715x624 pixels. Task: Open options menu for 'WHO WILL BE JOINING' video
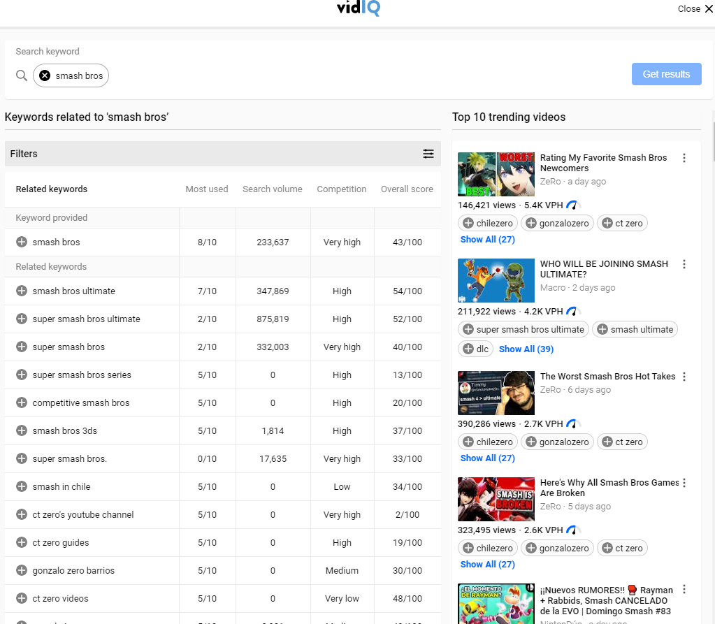pyautogui.click(x=684, y=264)
